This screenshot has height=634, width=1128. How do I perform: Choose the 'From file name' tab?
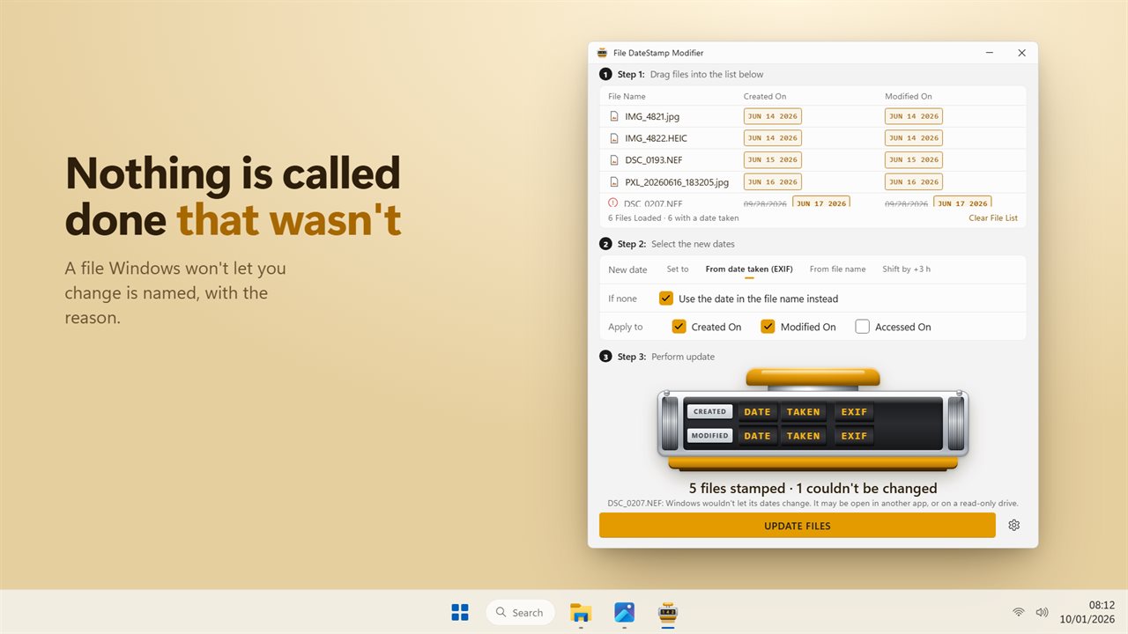(x=837, y=269)
